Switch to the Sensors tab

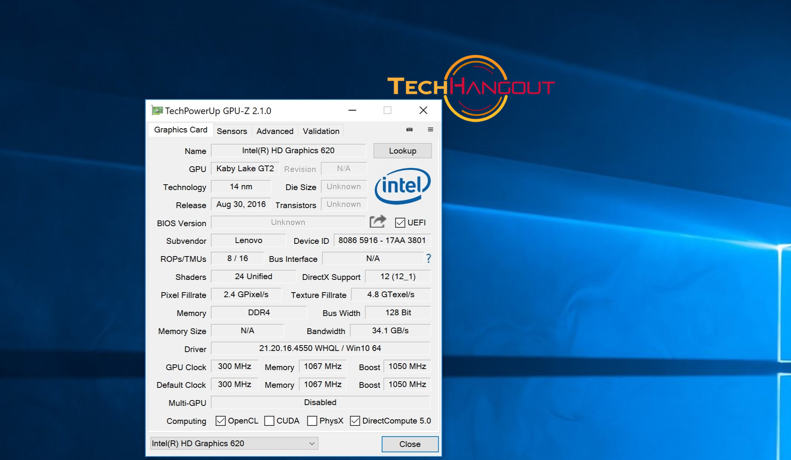232,131
